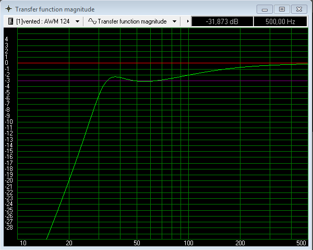The height and width of the screenshot is (250, 313).
Task: Open the dropdown arrow after Transfer function magnitude
Action: click(174, 21)
